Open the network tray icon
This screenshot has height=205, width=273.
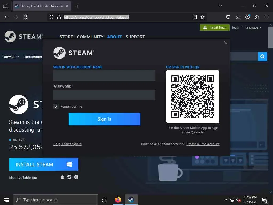[x=232, y=200]
